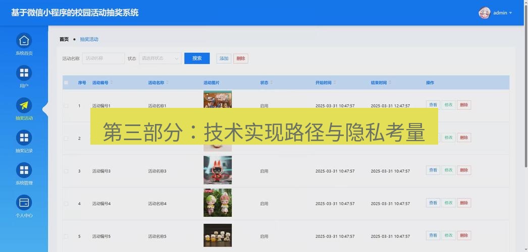This screenshot has width=528, height=252.
Task: Toggle the select-all header checkbox
Action: click(66, 83)
